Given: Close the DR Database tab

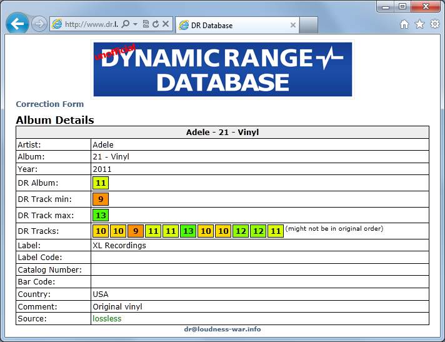Looking at the screenshot, I should 293,25.
